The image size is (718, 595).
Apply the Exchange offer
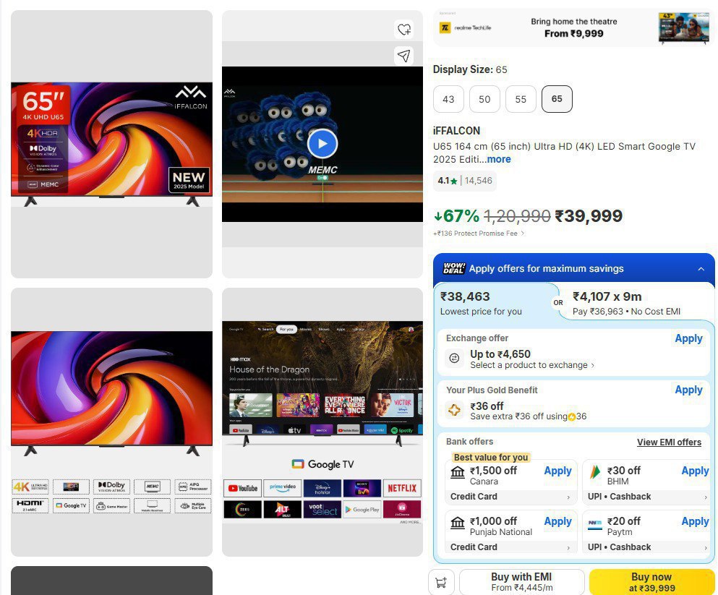click(x=688, y=338)
